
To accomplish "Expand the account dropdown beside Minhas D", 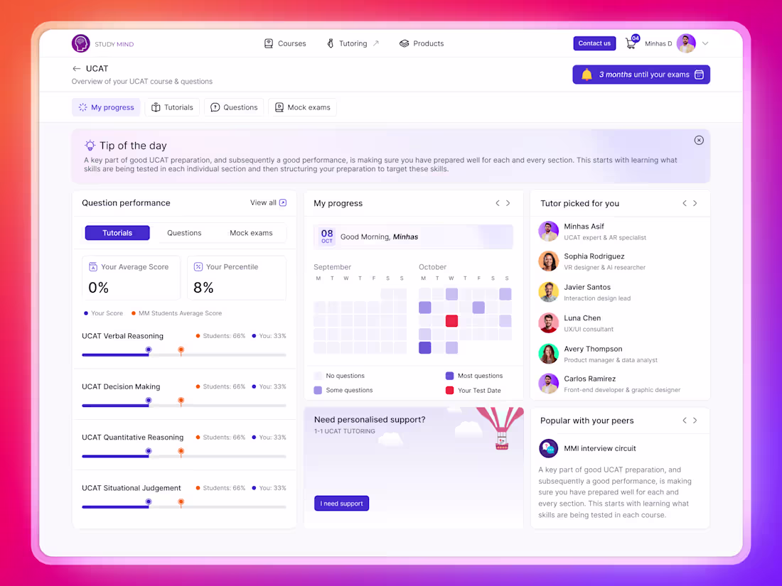I will pyautogui.click(x=705, y=43).
